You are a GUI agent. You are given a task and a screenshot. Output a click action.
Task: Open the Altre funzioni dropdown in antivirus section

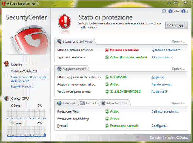click(162, 57)
